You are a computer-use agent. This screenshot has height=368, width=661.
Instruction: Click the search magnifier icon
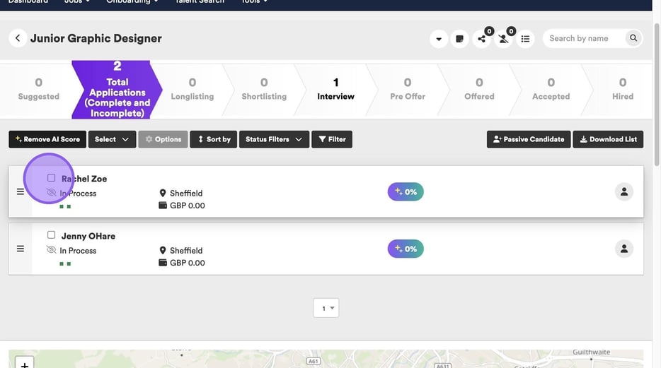[633, 38]
